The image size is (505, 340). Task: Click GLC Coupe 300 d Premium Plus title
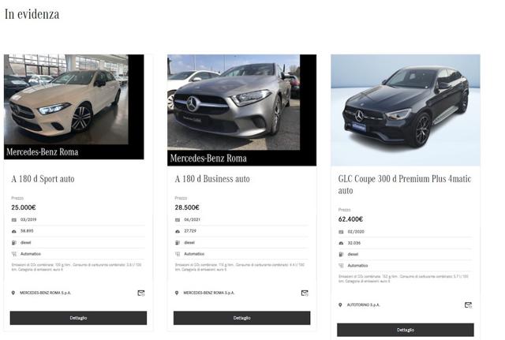point(405,185)
